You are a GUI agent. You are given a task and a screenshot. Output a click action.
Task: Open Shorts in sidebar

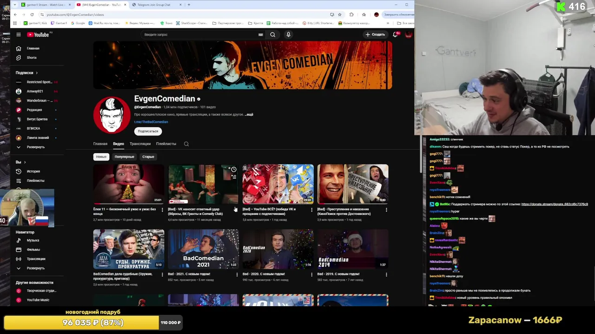pos(32,58)
